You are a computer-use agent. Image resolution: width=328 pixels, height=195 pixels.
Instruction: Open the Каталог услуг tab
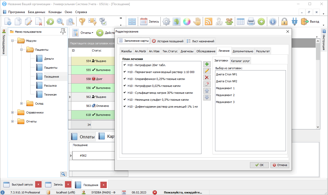(240, 61)
